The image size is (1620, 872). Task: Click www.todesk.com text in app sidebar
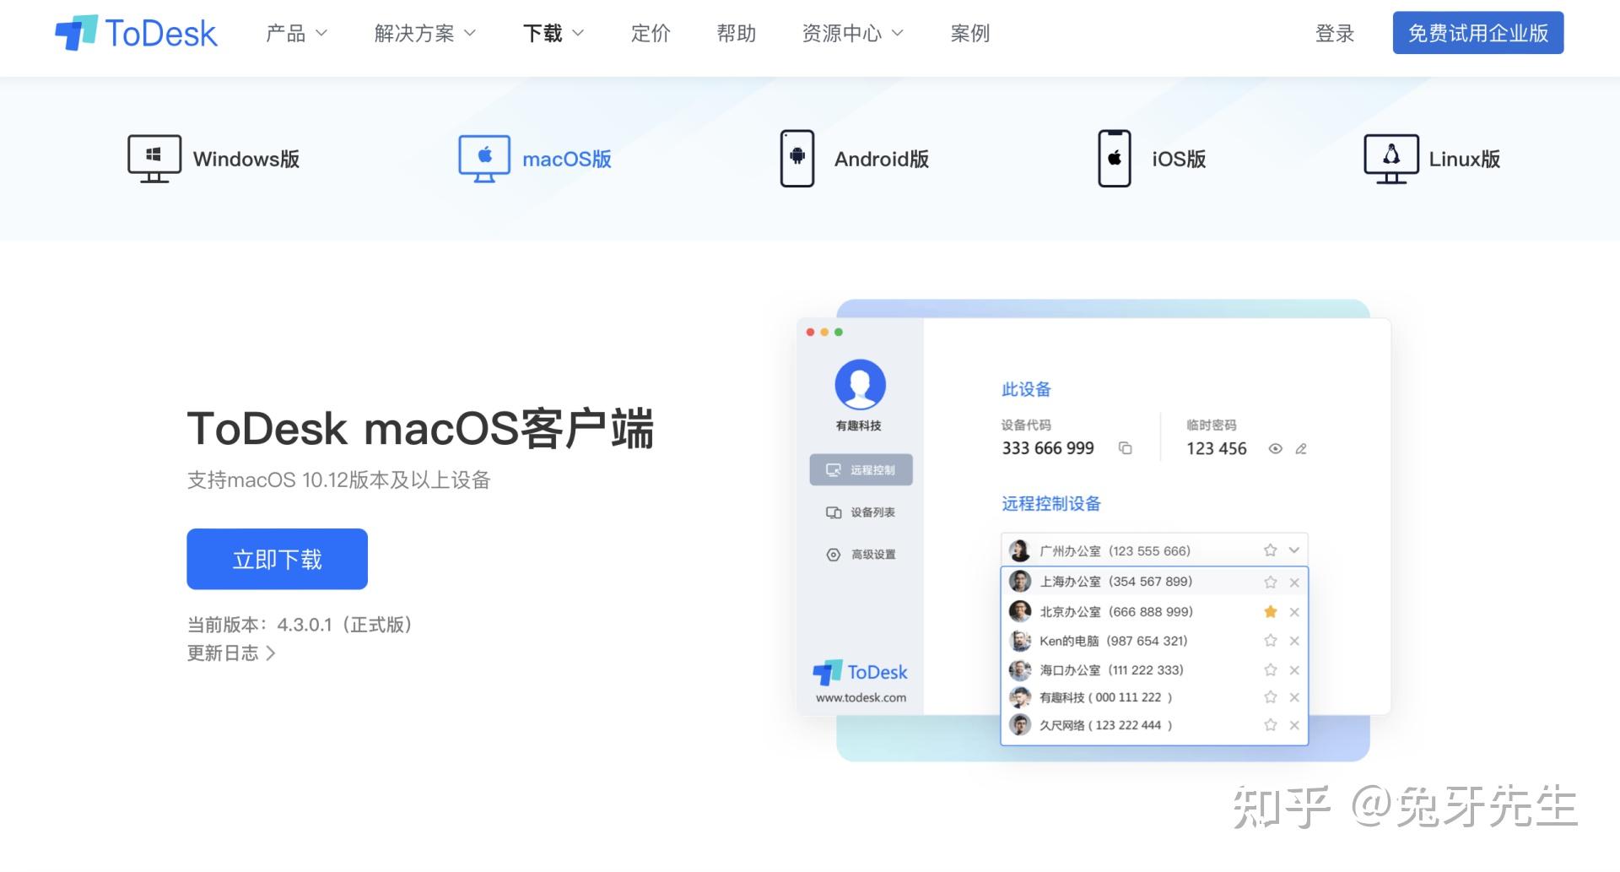[x=861, y=697]
